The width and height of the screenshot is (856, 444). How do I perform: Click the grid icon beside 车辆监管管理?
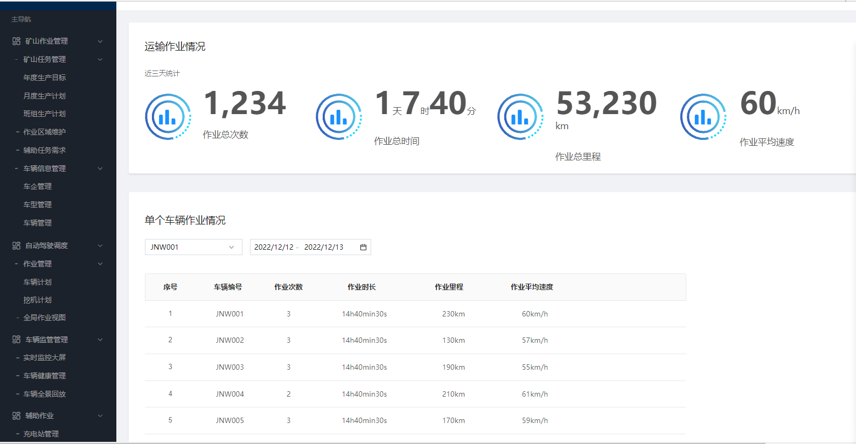16,340
